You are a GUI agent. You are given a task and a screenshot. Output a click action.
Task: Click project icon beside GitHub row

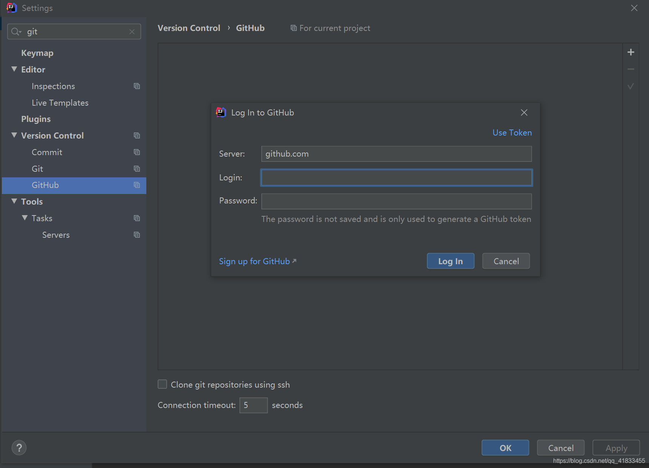(x=137, y=185)
